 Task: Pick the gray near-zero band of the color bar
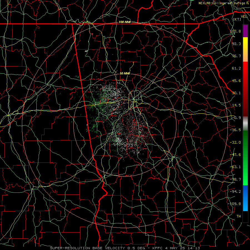pyautogui.click(x=245, y=124)
